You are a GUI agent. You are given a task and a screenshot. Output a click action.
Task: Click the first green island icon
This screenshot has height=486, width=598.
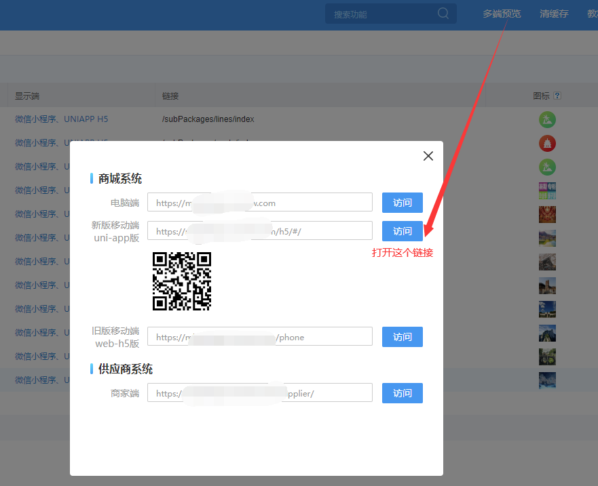click(547, 119)
